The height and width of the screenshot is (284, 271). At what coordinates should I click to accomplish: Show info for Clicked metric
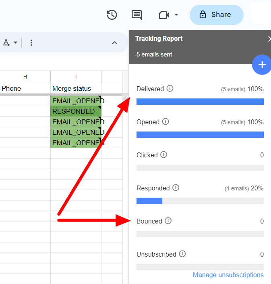point(163,155)
